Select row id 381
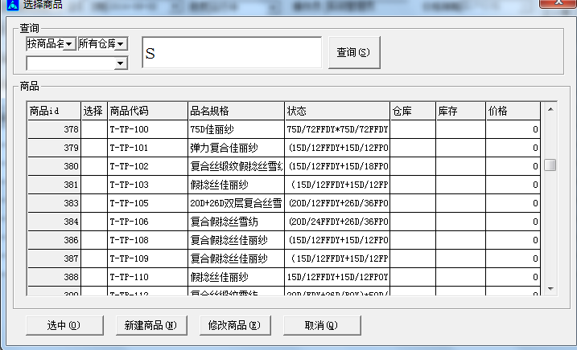Viewport: 577px width, 350px height. (54, 185)
